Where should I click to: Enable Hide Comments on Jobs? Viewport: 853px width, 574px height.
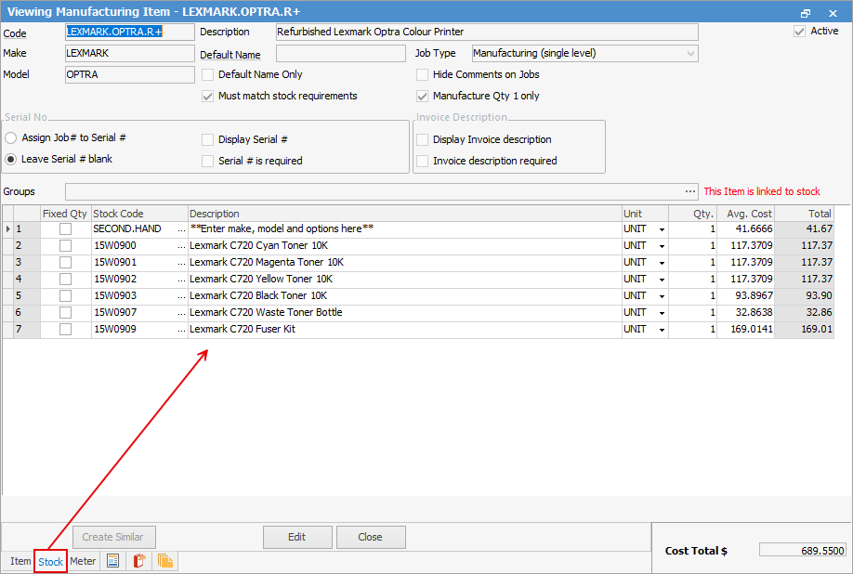[x=422, y=75]
